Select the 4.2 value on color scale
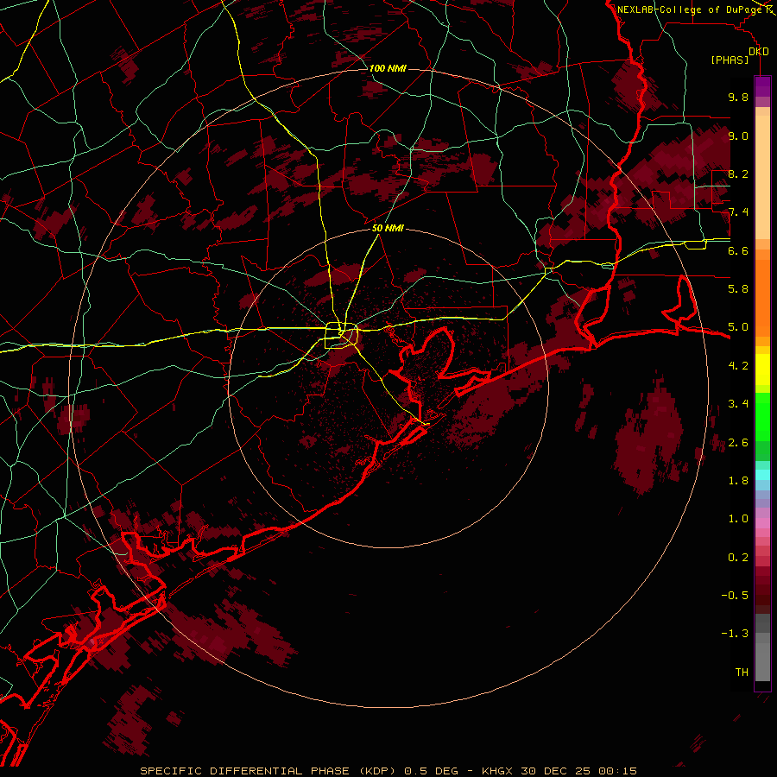The width and height of the screenshot is (777, 777). click(738, 365)
